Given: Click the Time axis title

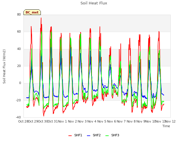Looking at the screenshot, I should point(166,126).
